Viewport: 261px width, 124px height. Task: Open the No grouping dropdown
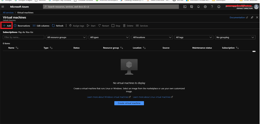tap(235, 37)
